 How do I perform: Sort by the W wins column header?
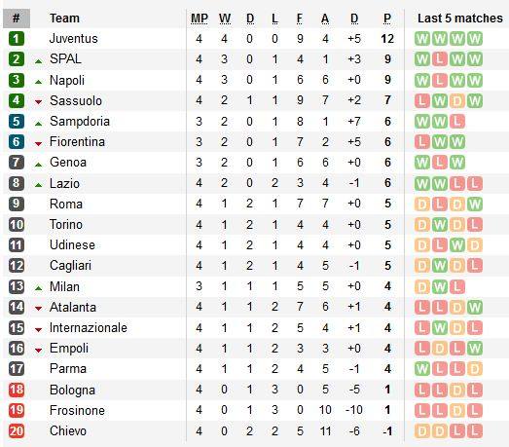225,19
